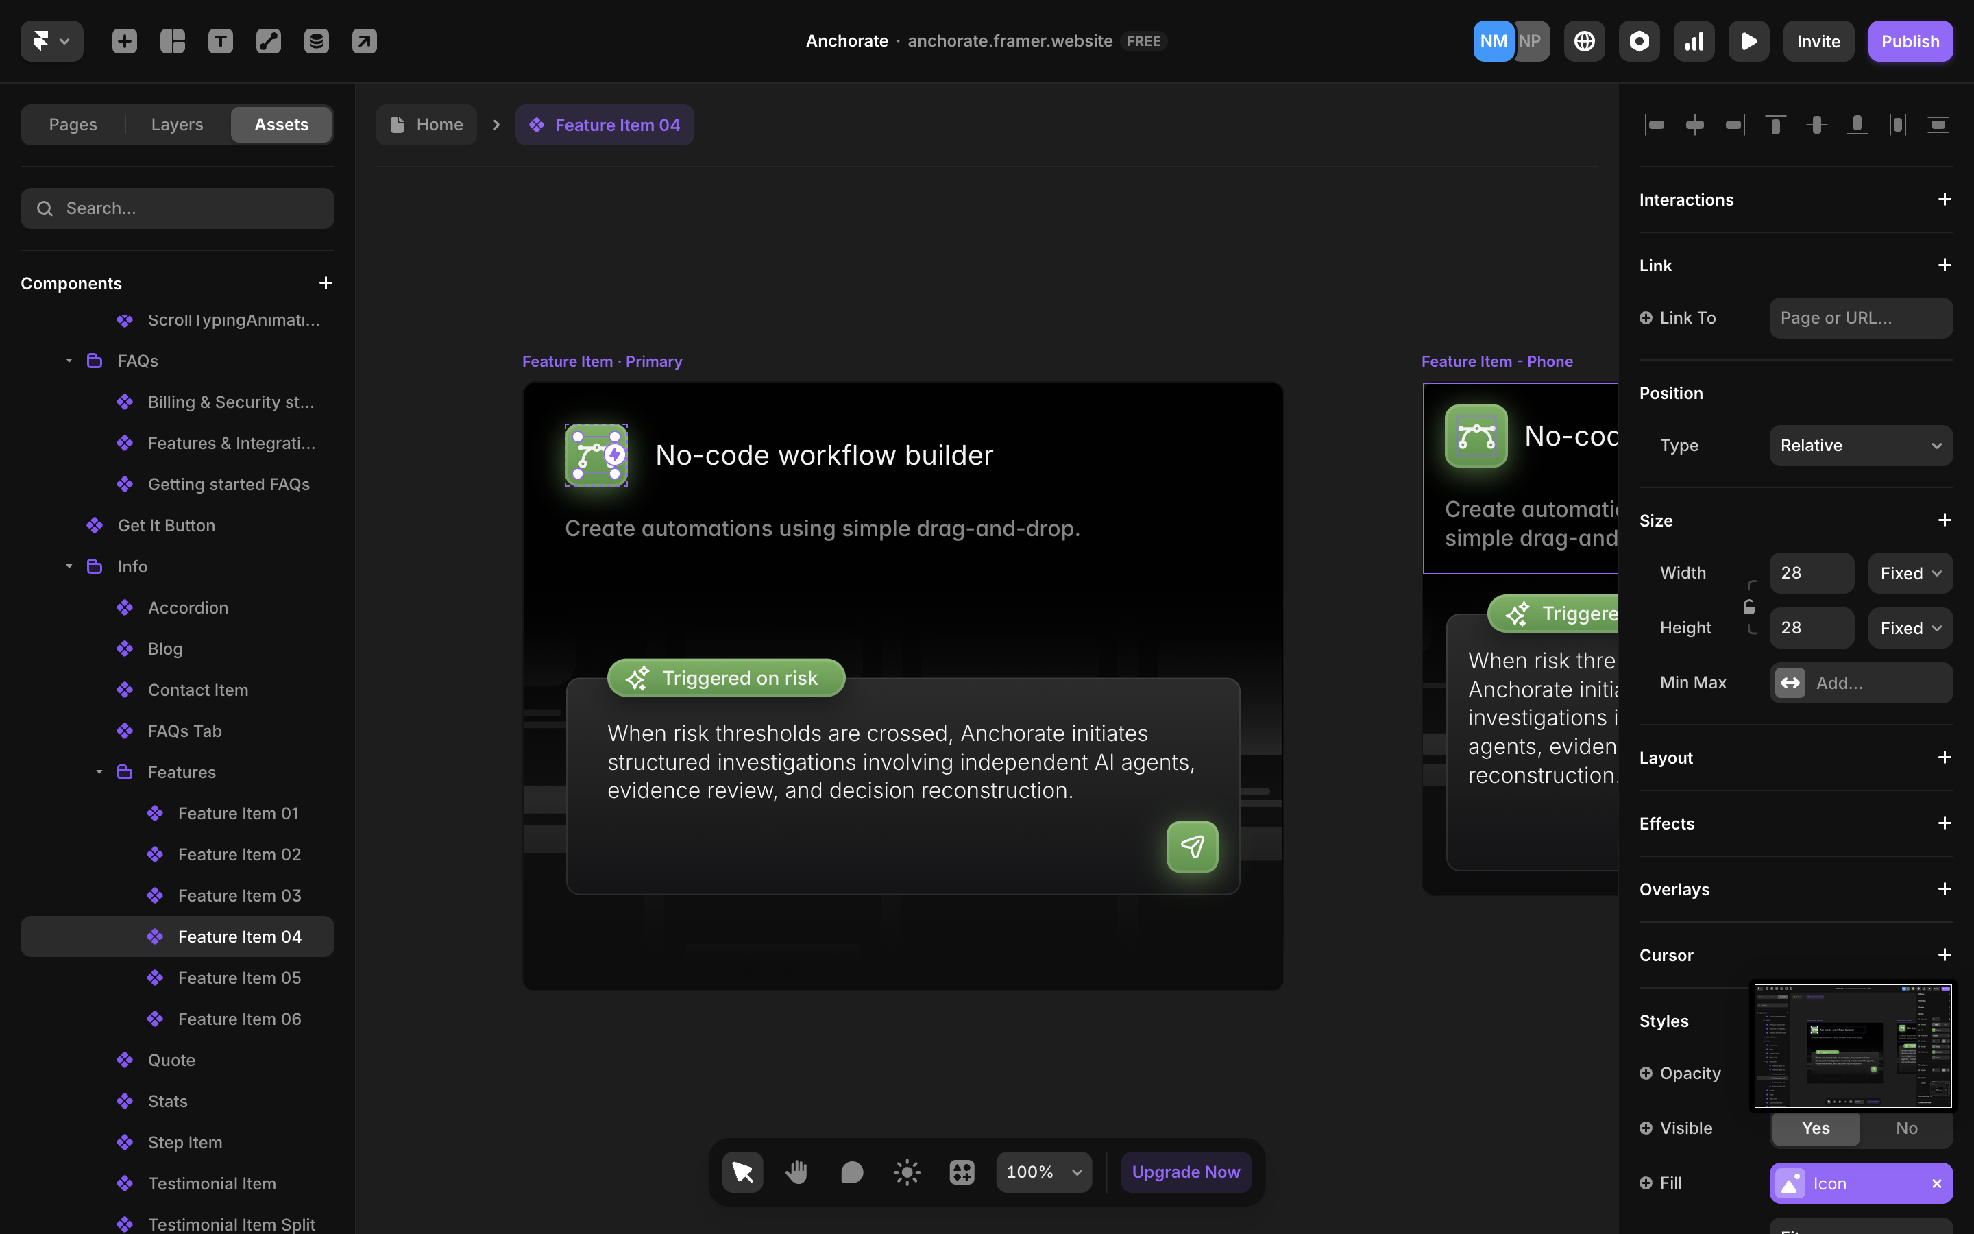1974x1234 pixels.
Task: Click the site settings globe icon
Action: click(x=1584, y=41)
